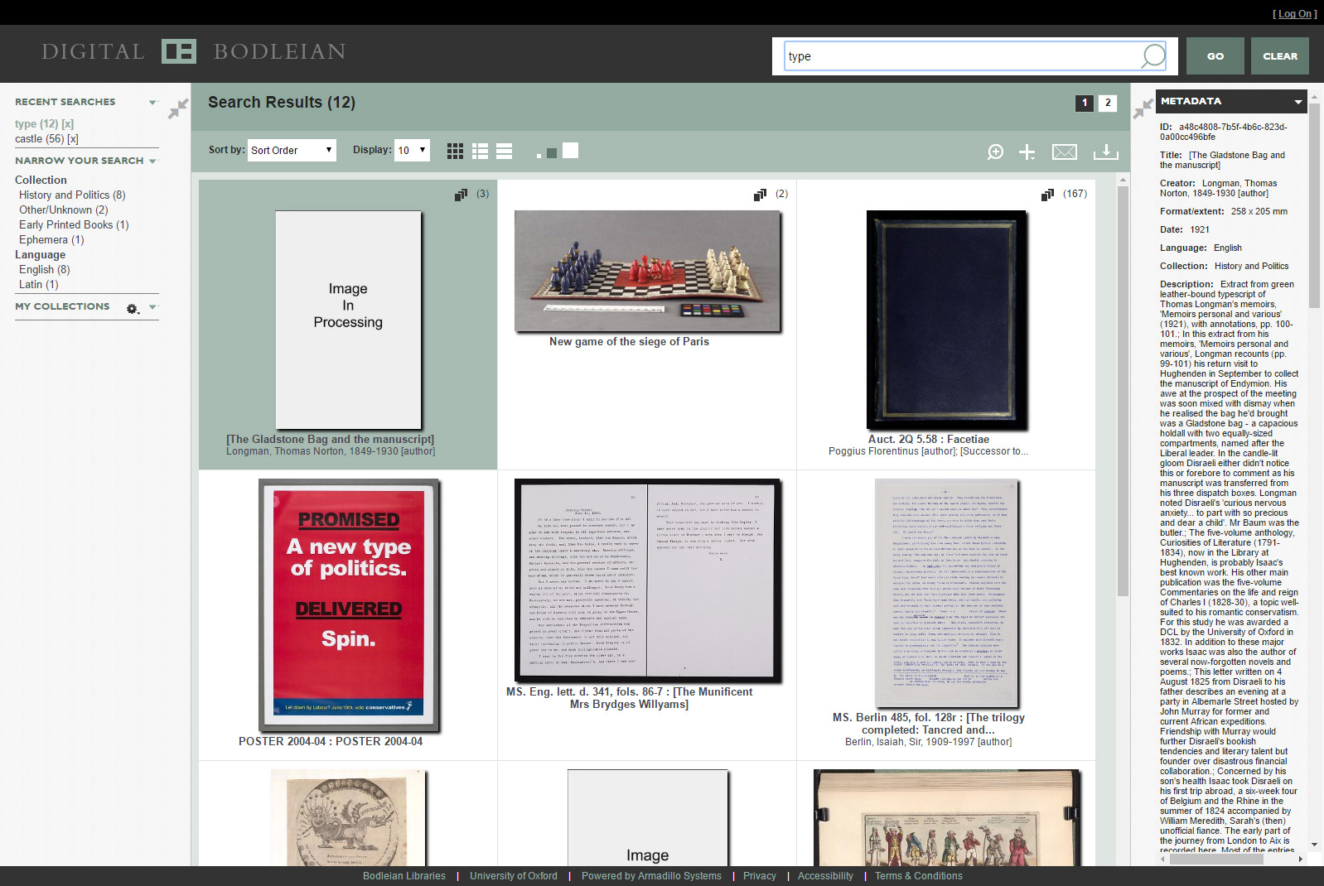Open image stack of siege of Paris (2)
Image resolution: width=1324 pixels, height=886 pixels.
(760, 195)
